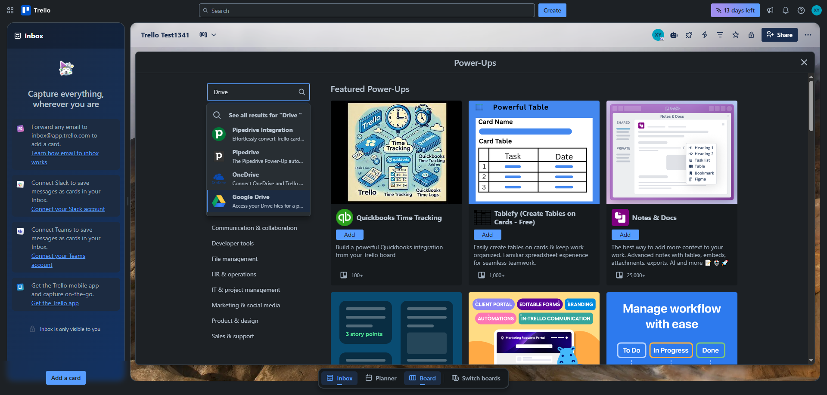
Task: Open Product & design category
Action: [235, 321]
